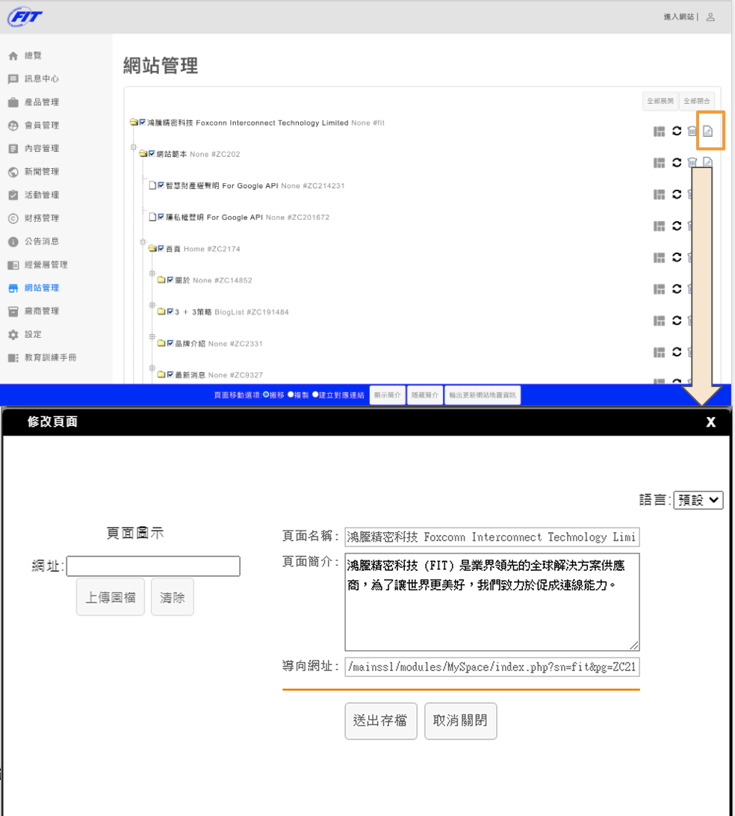Click the gear icon for 設定 in sidebar

[x=13, y=335]
